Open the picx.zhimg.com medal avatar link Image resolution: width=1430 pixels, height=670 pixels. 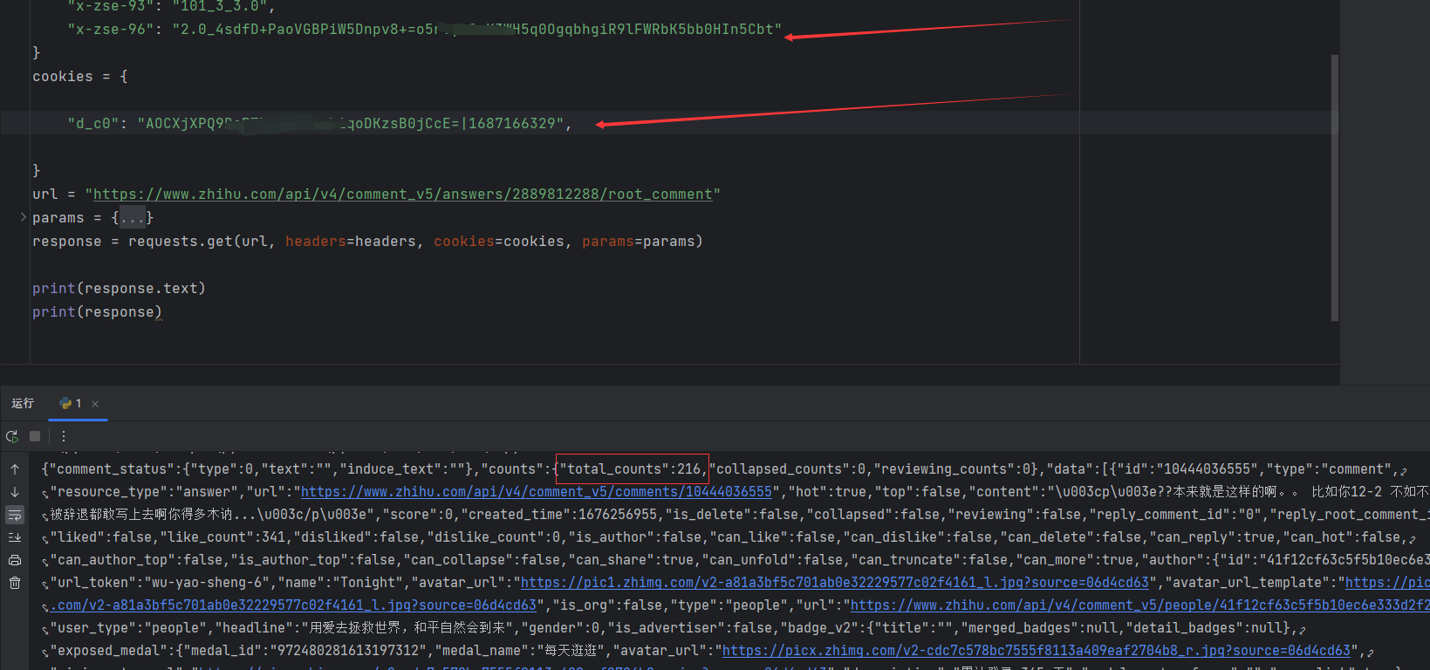coord(1037,651)
